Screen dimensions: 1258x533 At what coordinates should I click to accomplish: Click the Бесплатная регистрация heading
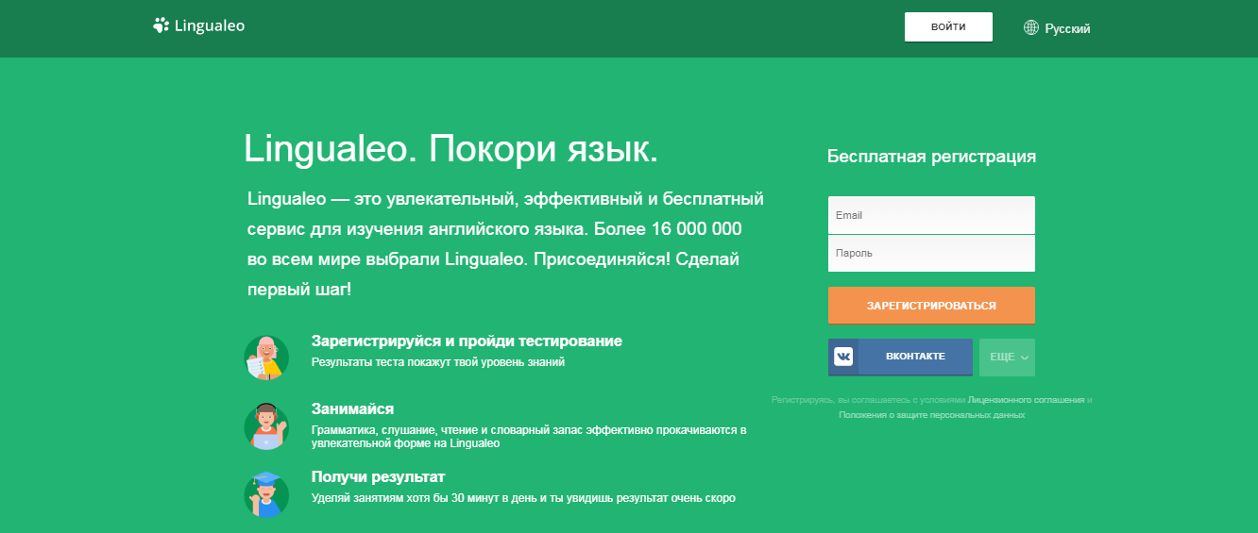click(931, 157)
